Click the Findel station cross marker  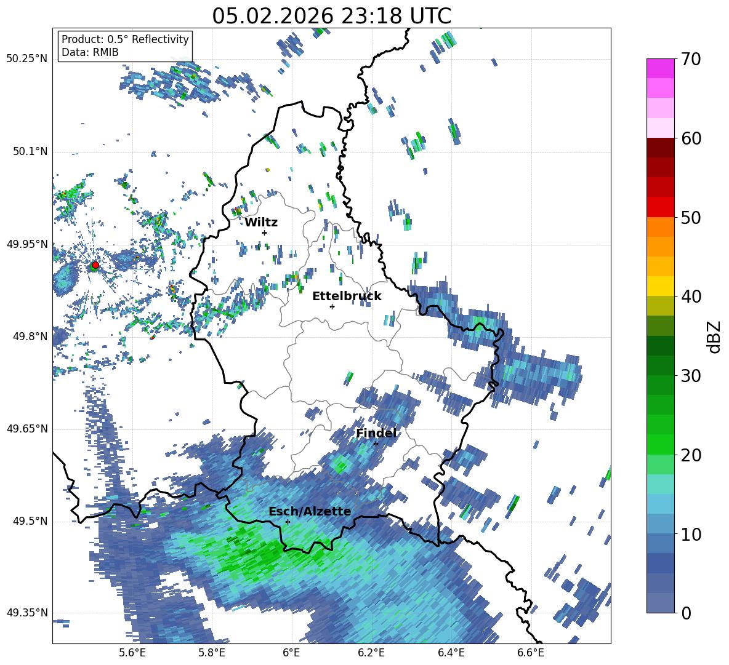point(376,444)
